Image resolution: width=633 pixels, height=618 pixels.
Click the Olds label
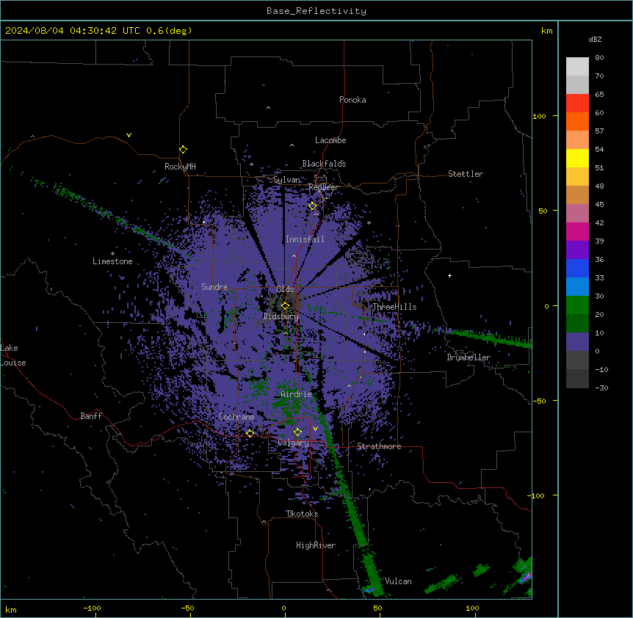(x=285, y=289)
